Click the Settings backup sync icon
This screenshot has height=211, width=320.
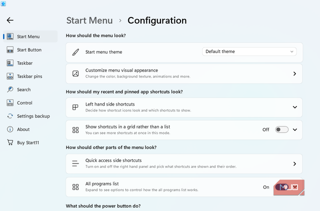tap(10, 116)
